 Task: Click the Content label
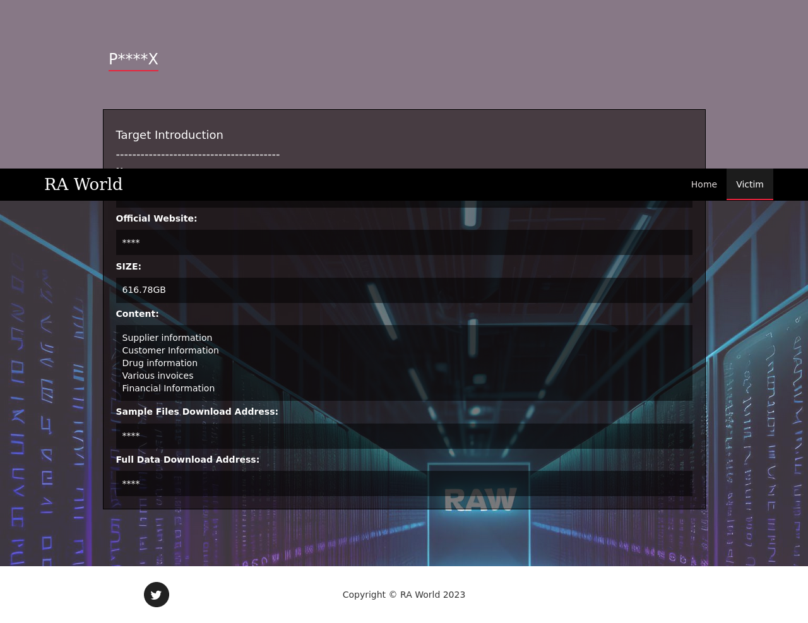[x=137, y=314]
